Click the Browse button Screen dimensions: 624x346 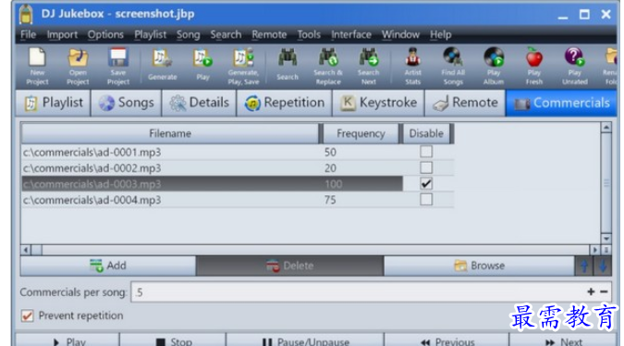(x=479, y=266)
